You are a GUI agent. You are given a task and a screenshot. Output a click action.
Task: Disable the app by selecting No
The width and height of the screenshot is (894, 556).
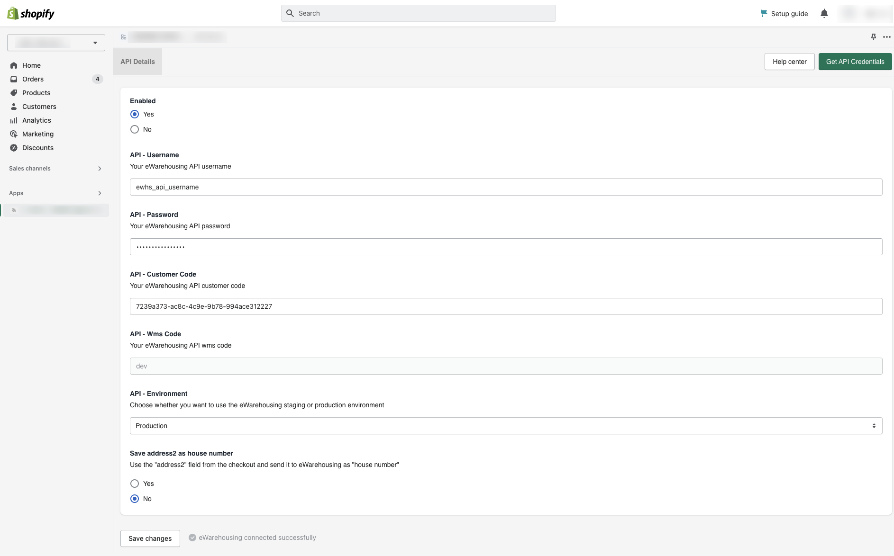point(135,129)
